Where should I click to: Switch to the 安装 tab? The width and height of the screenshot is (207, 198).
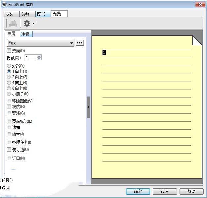coord(11,14)
